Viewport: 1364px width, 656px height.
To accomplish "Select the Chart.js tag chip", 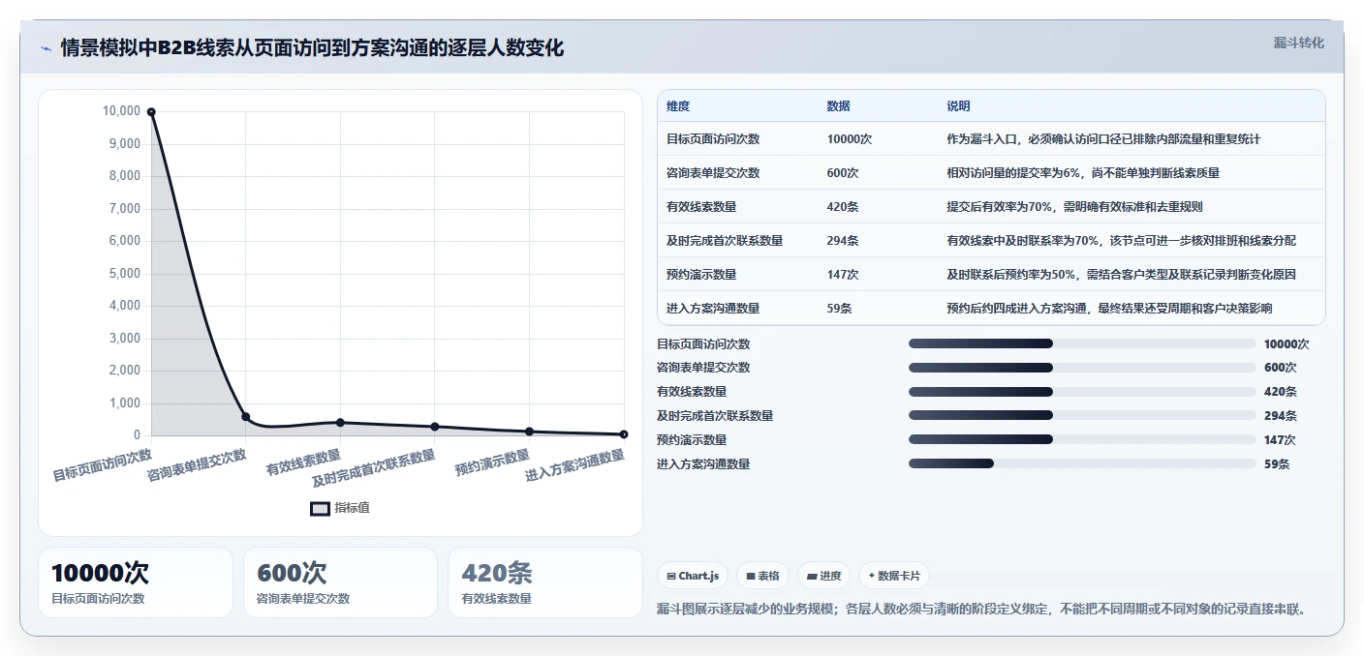I will [693, 576].
